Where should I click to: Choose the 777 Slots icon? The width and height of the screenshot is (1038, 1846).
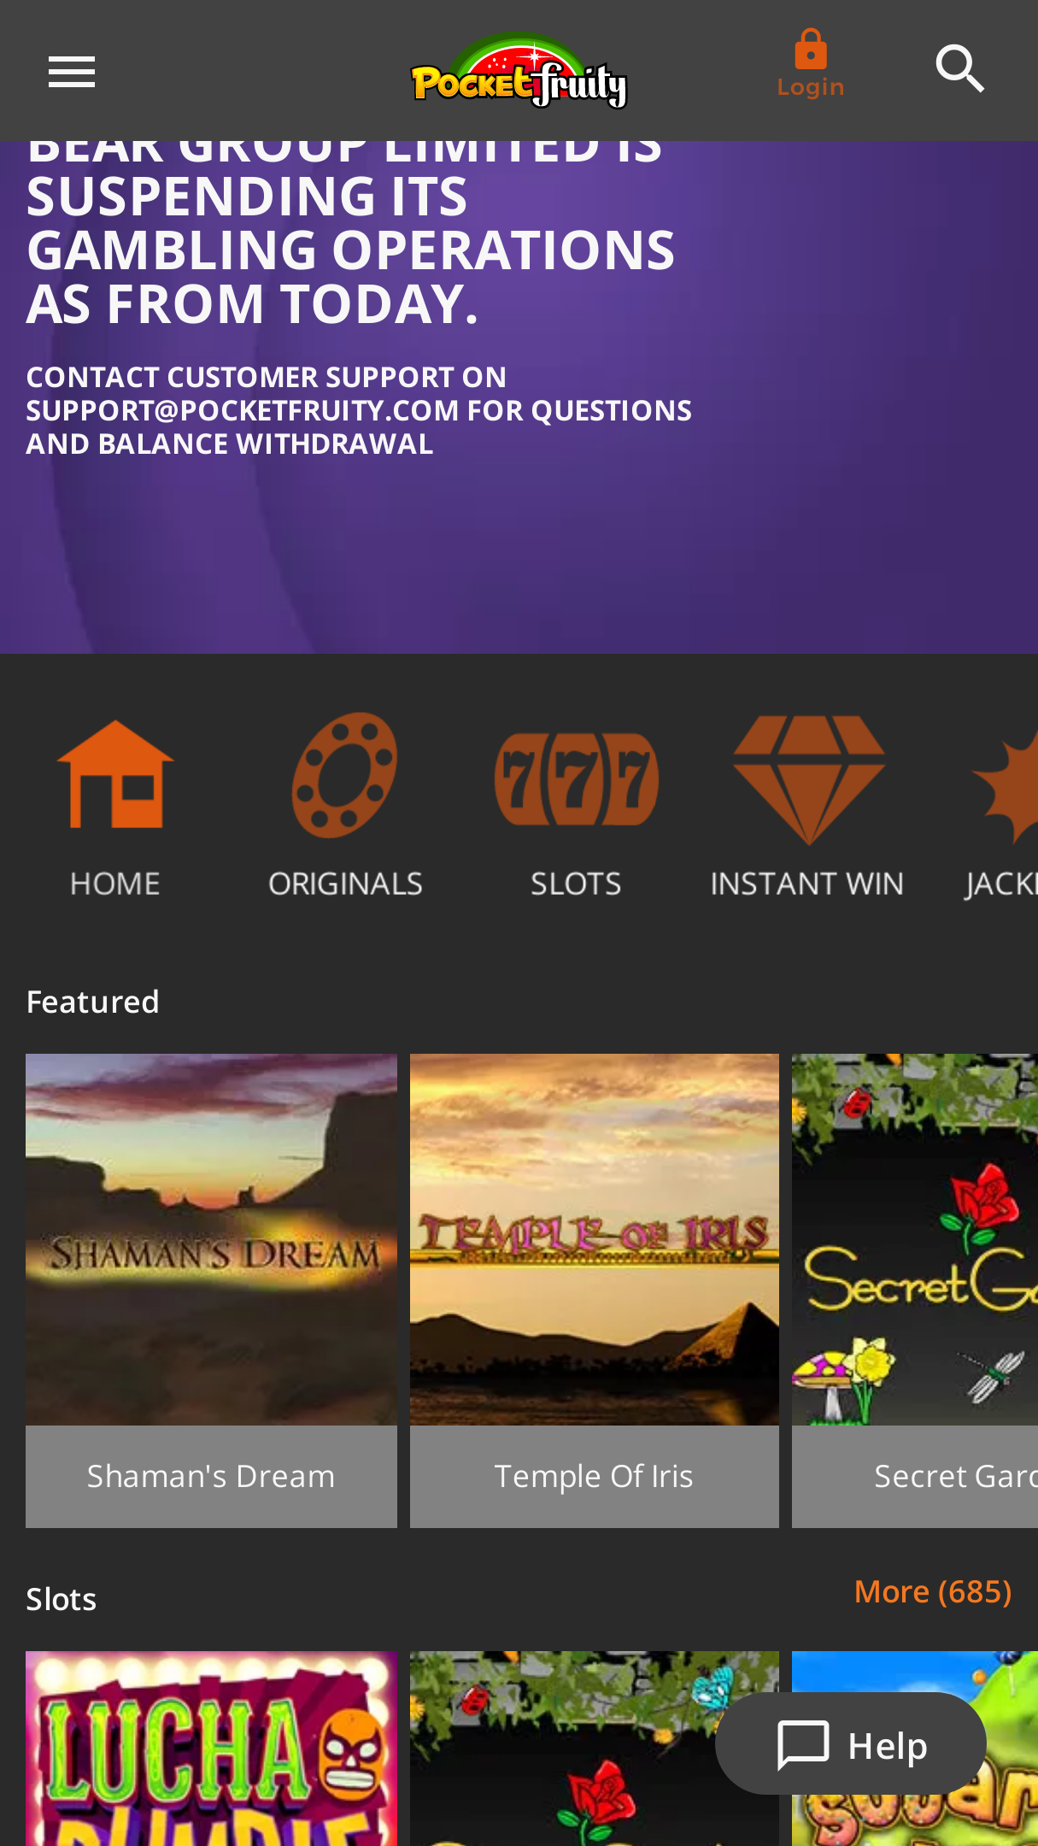pyautogui.click(x=577, y=779)
